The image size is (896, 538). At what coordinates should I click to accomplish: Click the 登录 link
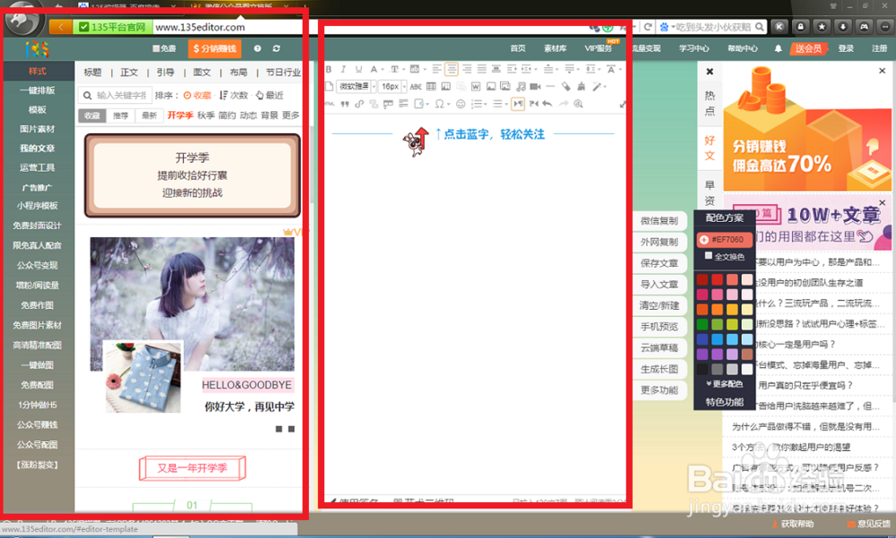coord(846,48)
